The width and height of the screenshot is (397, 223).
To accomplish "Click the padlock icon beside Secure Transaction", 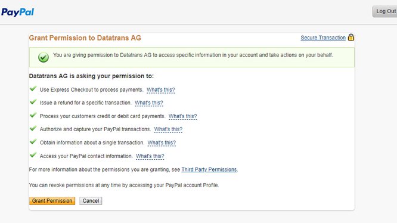I will 351,37.
